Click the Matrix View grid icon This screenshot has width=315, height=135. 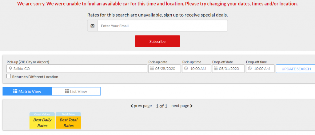pyautogui.click(x=15, y=92)
